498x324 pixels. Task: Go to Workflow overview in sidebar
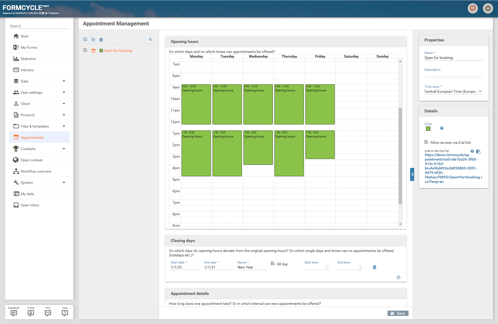(x=36, y=171)
